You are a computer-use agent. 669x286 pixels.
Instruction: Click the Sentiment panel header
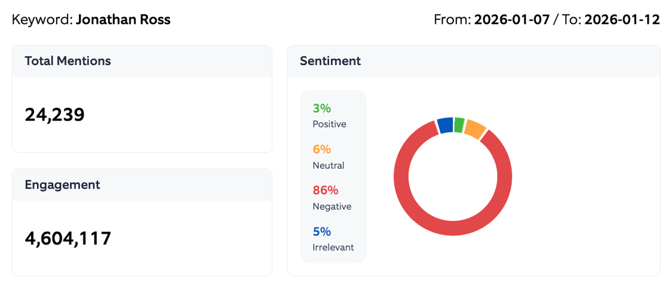pyautogui.click(x=330, y=61)
